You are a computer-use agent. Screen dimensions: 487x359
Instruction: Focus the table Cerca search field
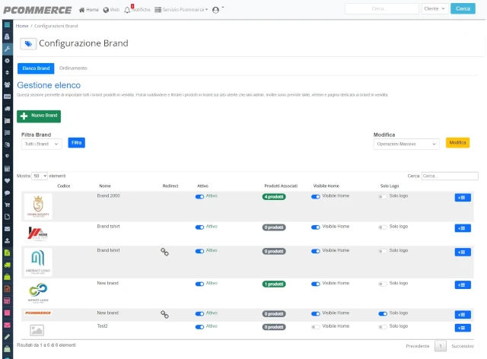[x=450, y=176]
